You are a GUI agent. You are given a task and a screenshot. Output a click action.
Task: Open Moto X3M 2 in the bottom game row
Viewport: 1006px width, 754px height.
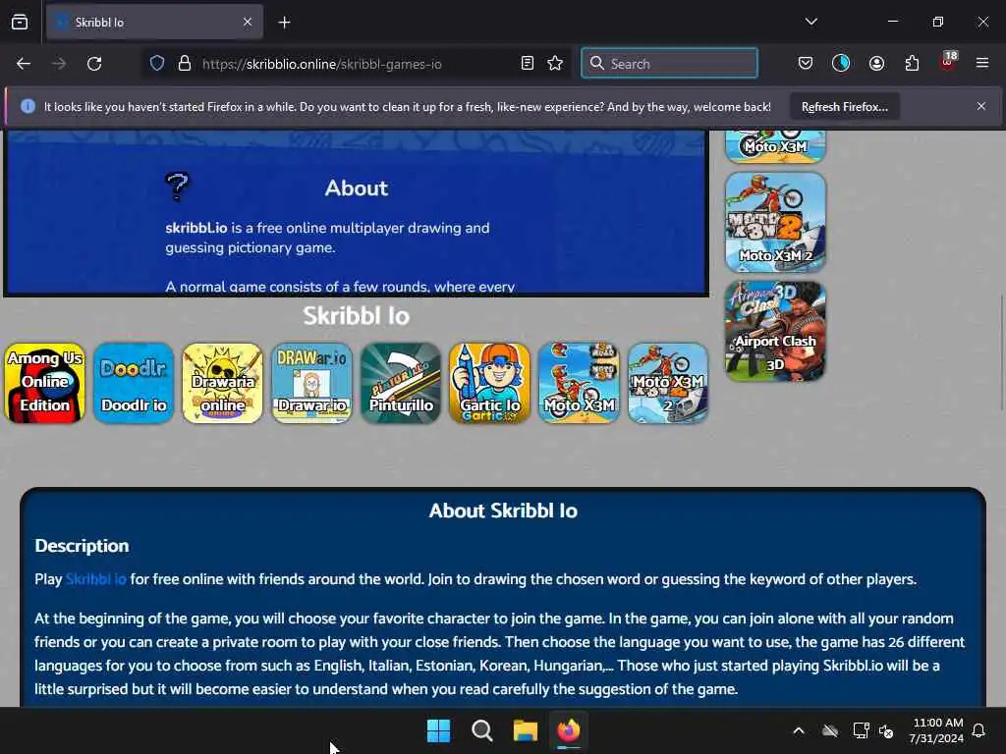pos(668,383)
